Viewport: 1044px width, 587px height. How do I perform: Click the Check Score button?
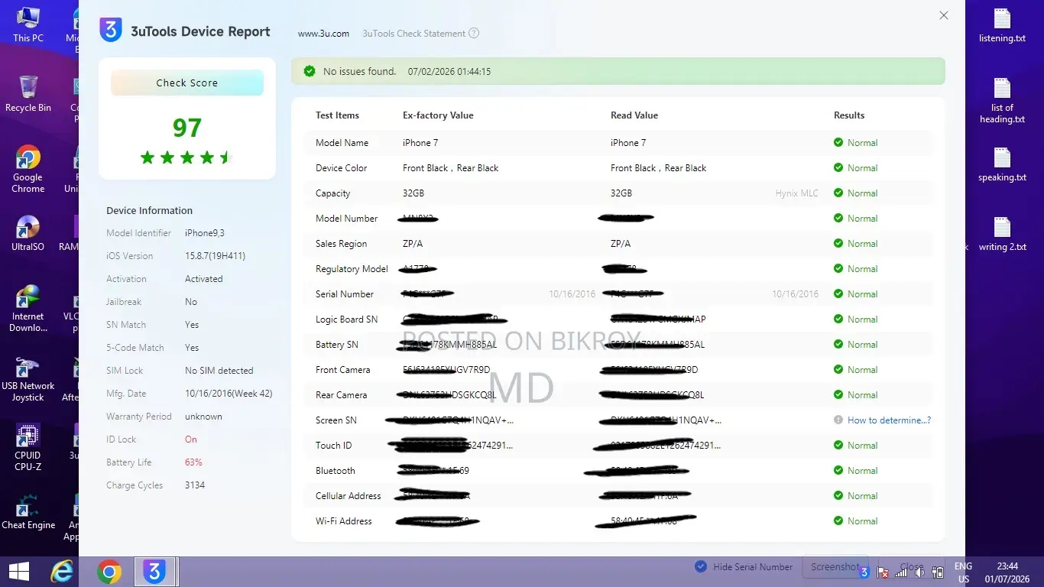pyautogui.click(x=187, y=83)
